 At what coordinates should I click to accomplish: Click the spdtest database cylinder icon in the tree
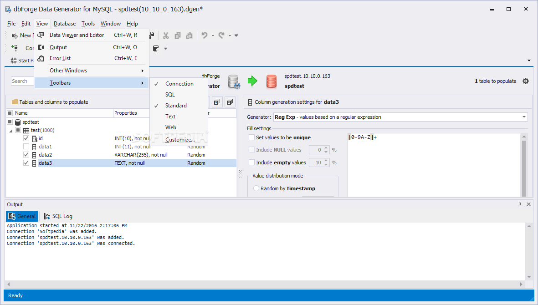pyautogui.click(x=18, y=122)
